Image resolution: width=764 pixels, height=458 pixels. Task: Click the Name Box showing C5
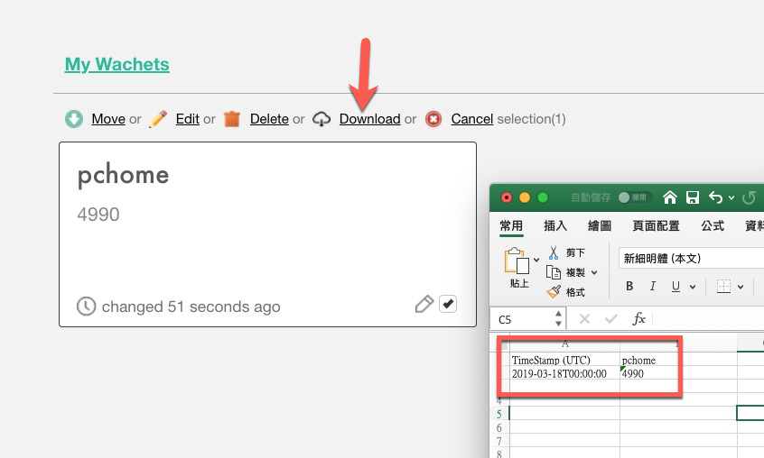point(521,319)
